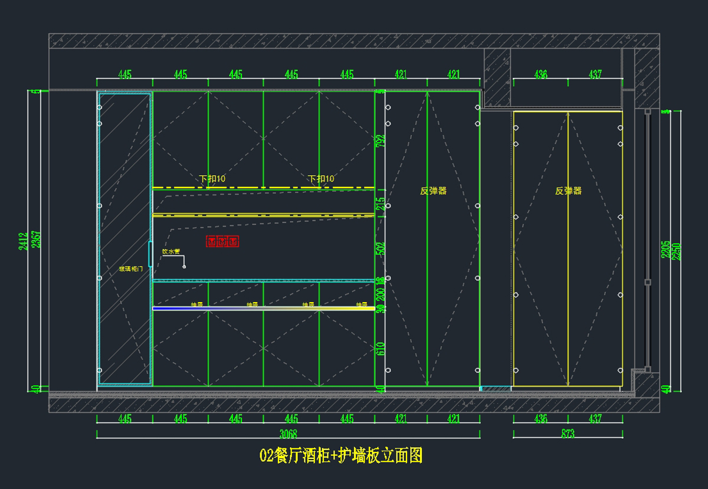Select the cyan door handle on glass cabinet
The image size is (708, 489).
tap(150, 254)
